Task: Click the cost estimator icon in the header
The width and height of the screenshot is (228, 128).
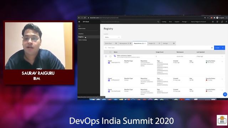Action: pyautogui.click(x=217, y=22)
